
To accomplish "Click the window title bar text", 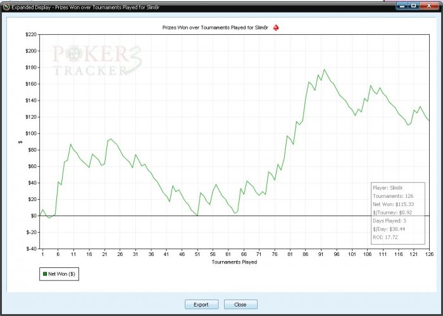I will [85, 7].
